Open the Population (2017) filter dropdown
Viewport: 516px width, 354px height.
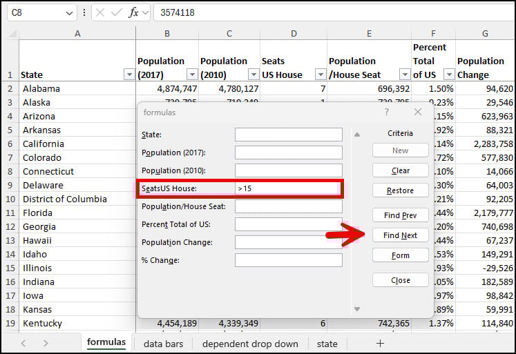[192, 75]
